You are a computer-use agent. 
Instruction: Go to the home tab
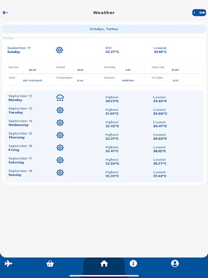pyautogui.click(x=104, y=264)
